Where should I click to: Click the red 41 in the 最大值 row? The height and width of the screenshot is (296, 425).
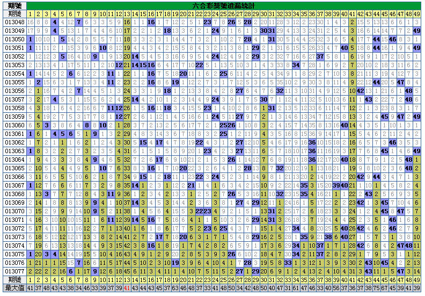coord(127,288)
